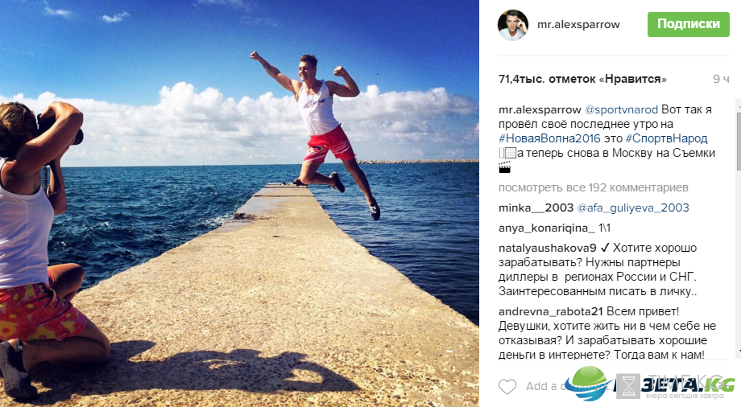Open commenter andrevna_rabota21 profile
The width and height of the screenshot is (741, 407).
point(551,311)
